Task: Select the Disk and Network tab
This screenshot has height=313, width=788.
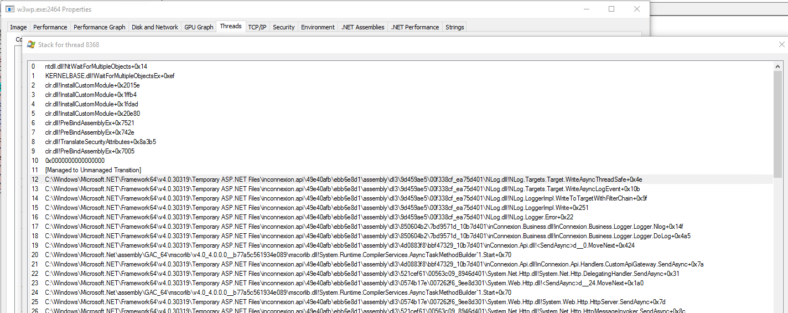Action: click(155, 27)
